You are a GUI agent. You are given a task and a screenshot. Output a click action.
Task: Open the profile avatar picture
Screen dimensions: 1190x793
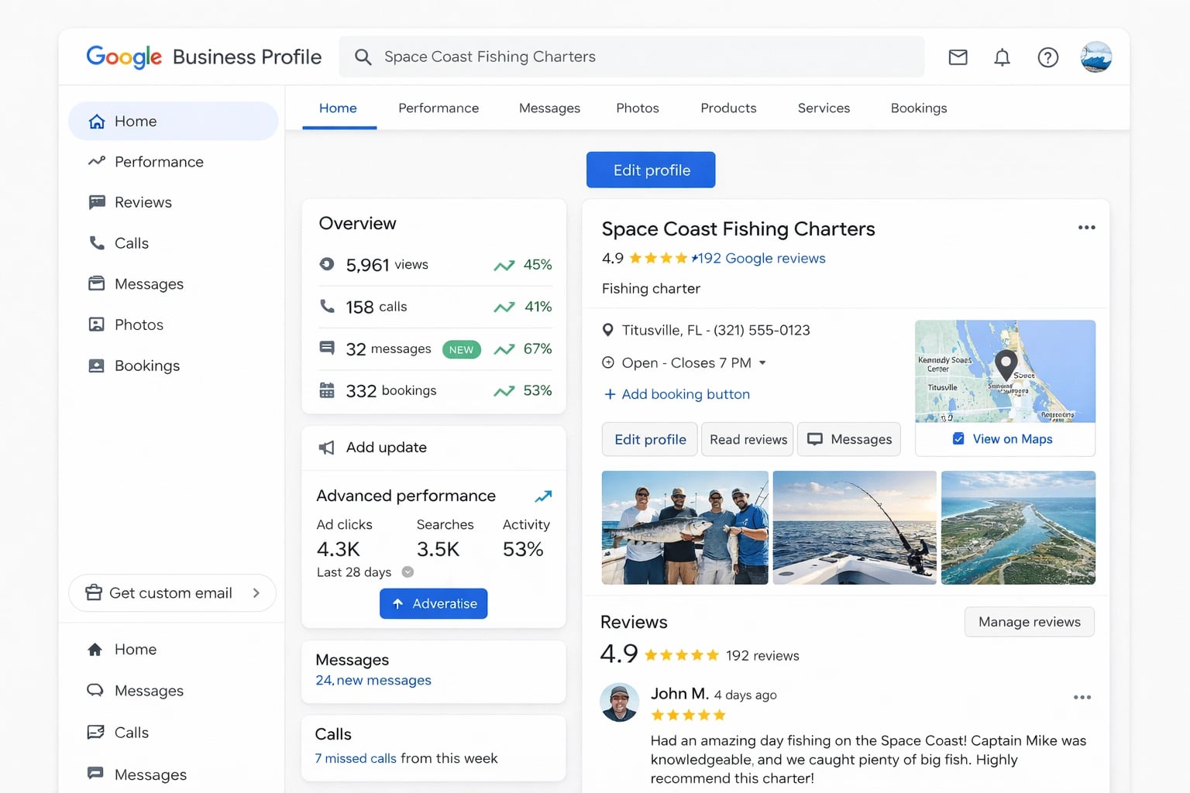[x=1095, y=57]
